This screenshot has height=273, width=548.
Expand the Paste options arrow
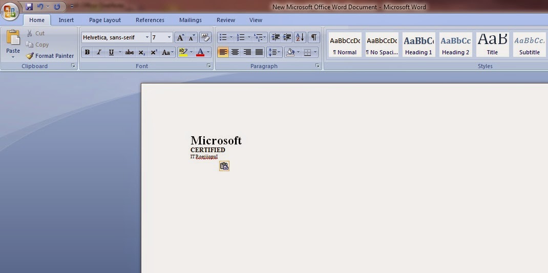13,57
